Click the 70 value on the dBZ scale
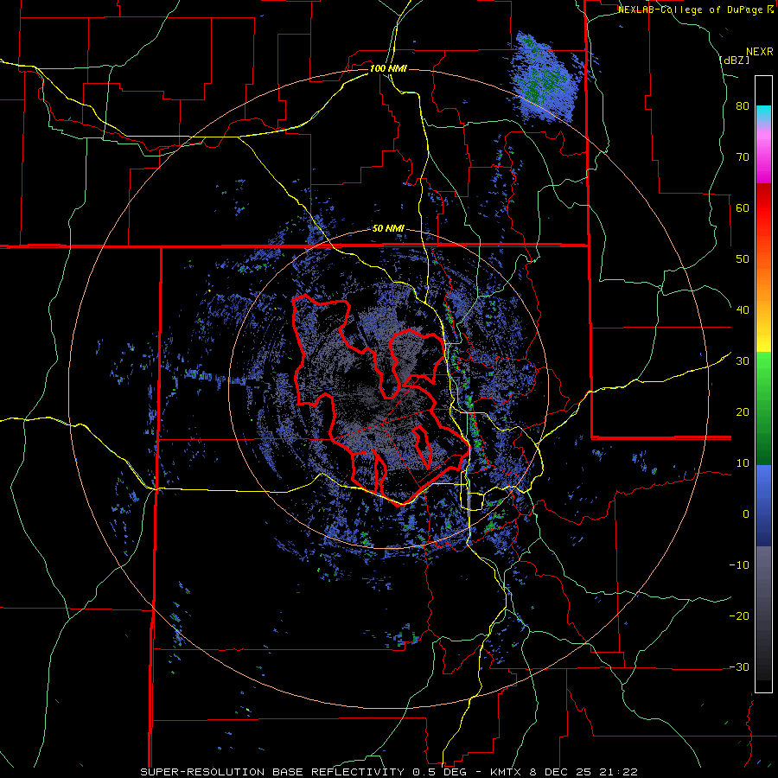The height and width of the screenshot is (778, 778). (743, 157)
